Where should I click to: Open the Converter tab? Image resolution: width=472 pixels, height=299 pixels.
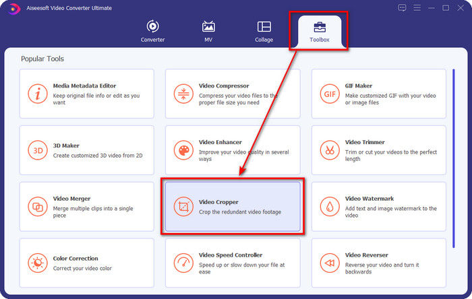click(152, 31)
